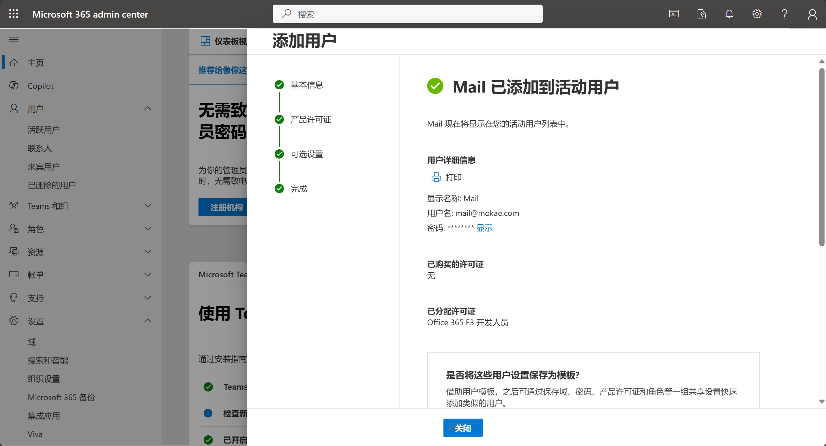Click the search magnifier icon
Viewport: 826px width, 446px height.
click(x=286, y=14)
